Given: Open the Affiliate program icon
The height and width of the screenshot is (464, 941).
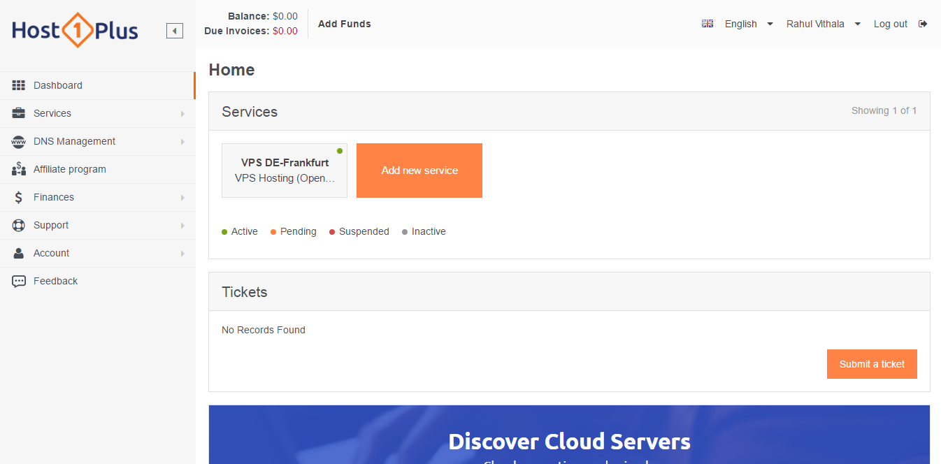Looking at the screenshot, I should (18, 169).
